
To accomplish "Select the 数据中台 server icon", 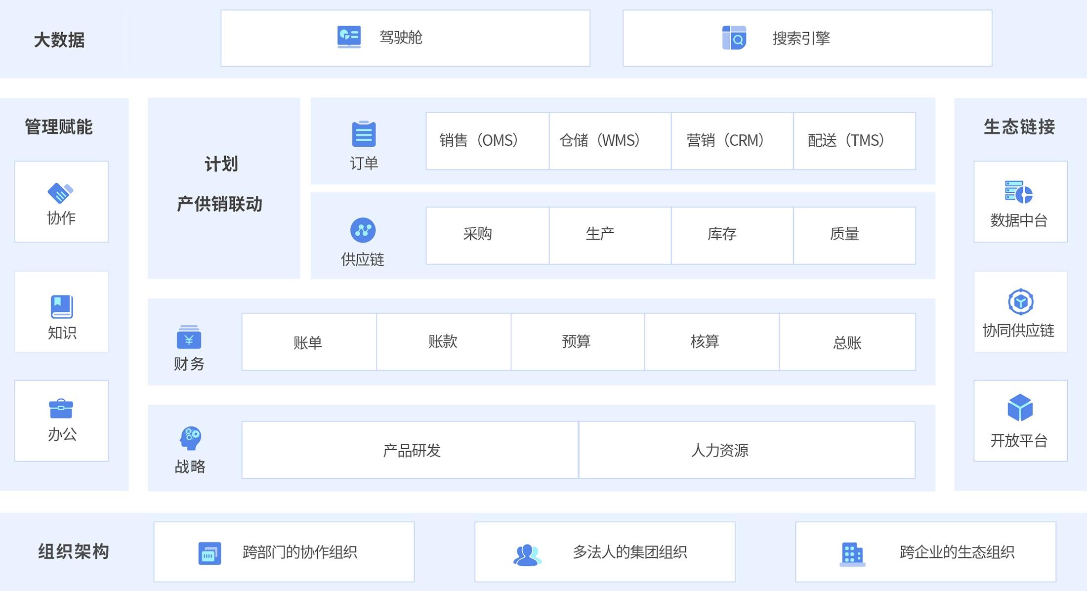I will 1019,192.
